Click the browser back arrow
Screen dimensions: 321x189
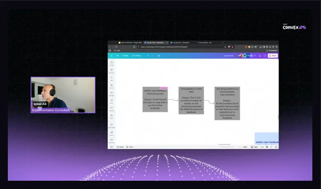click(110, 47)
